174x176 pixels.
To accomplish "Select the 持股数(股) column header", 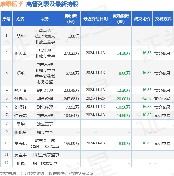I will (x=71, y=19).
